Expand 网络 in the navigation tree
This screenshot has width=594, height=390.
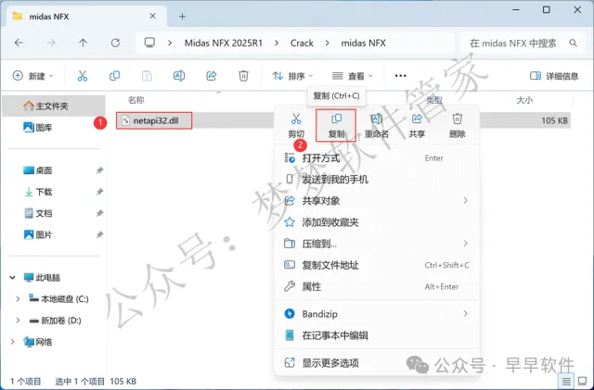12,342
